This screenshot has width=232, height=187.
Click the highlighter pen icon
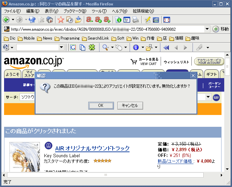pyautogui.click(x=199, y=47)
